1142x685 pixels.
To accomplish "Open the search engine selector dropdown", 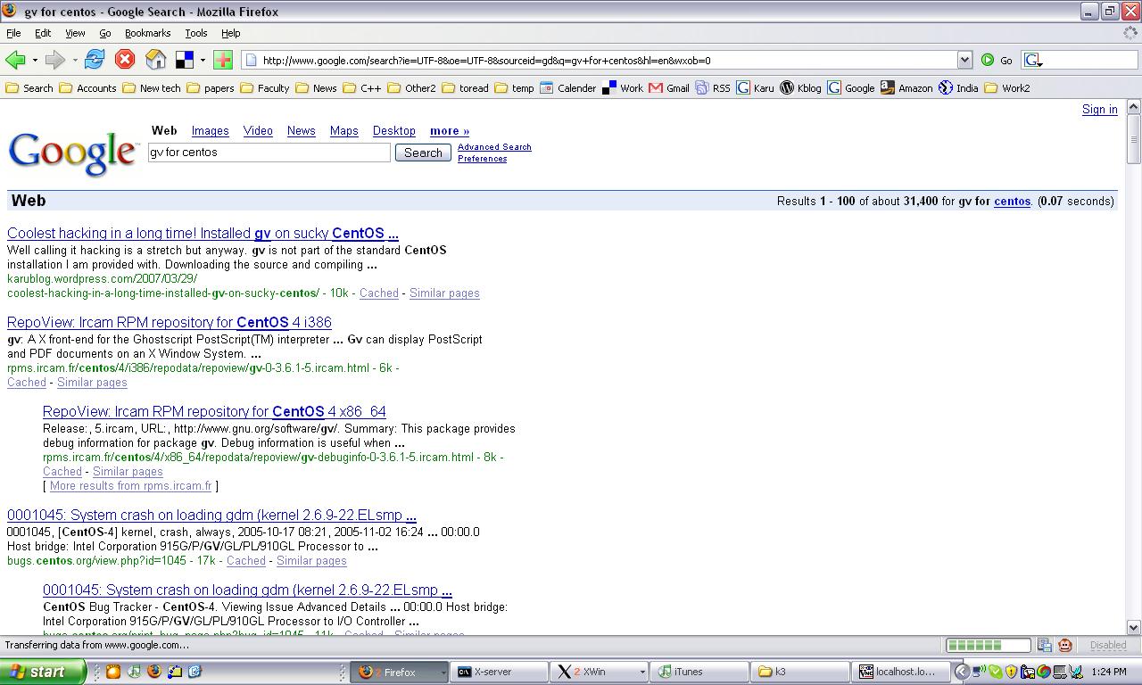I will (1034, 60).
